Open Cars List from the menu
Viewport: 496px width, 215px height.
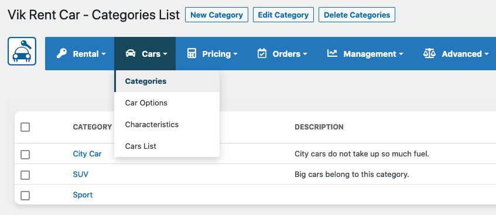point(167,146)
